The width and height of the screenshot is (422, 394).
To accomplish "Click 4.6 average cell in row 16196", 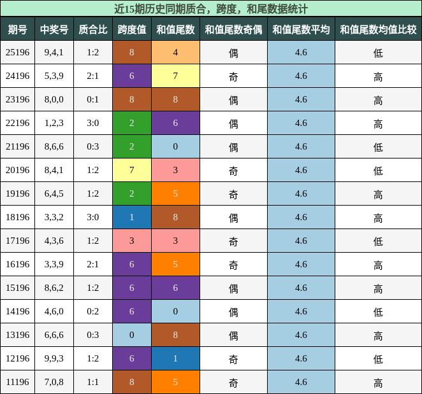I will pyautogui.click(x=301, y=264).
